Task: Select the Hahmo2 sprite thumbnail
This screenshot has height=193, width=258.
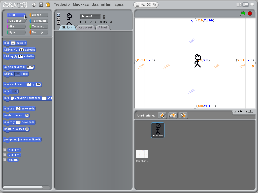Action: click(158, 130)
